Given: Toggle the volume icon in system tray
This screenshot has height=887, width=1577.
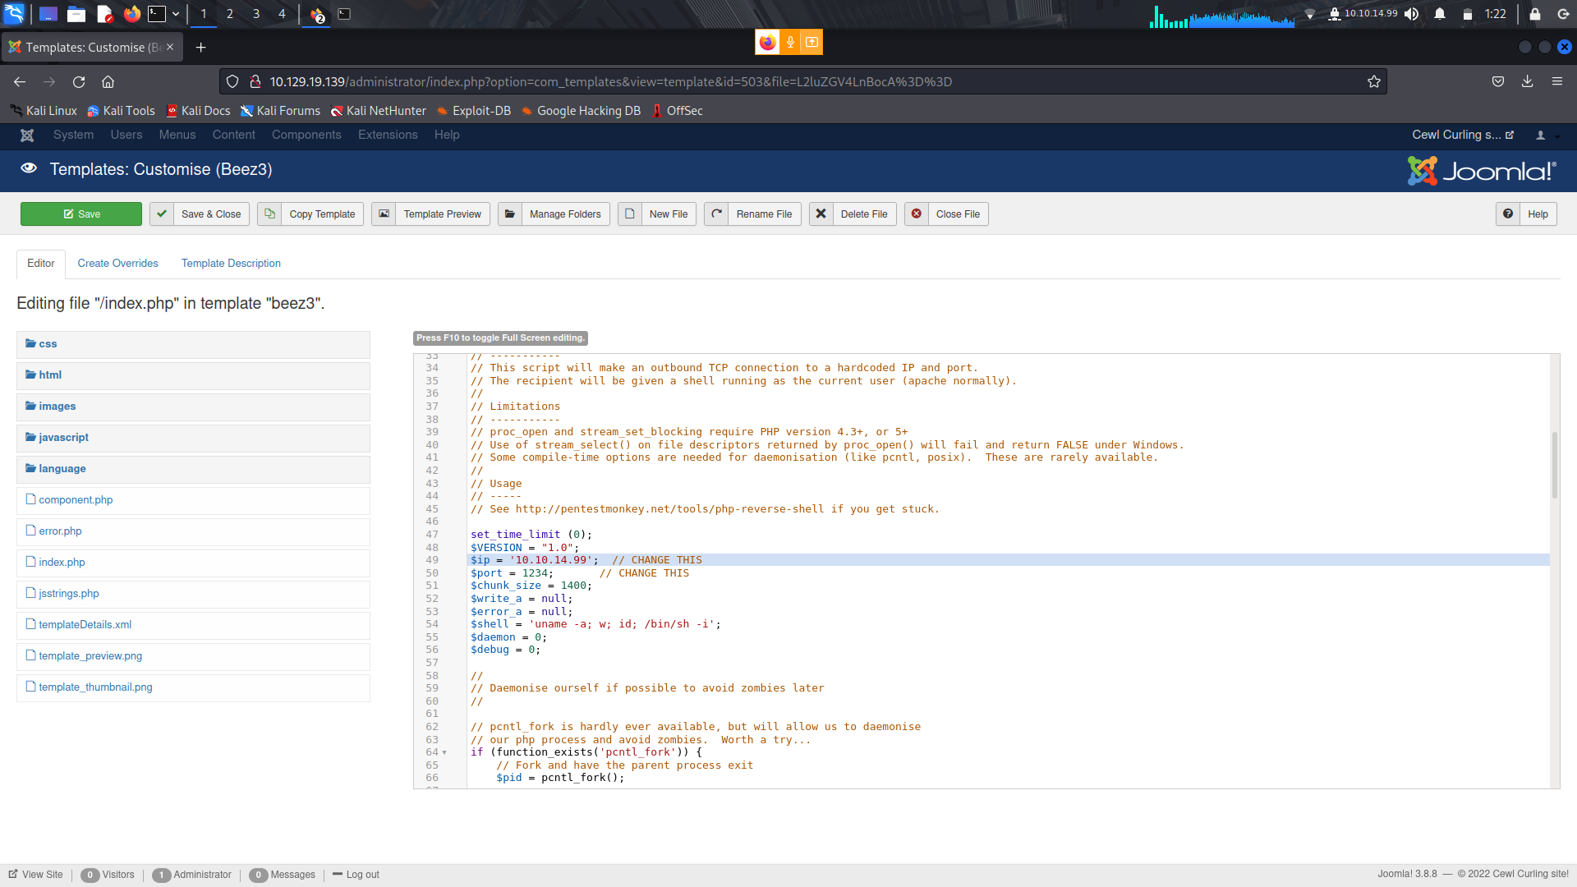Looking at the screenshot, I should coord(1411,14).
